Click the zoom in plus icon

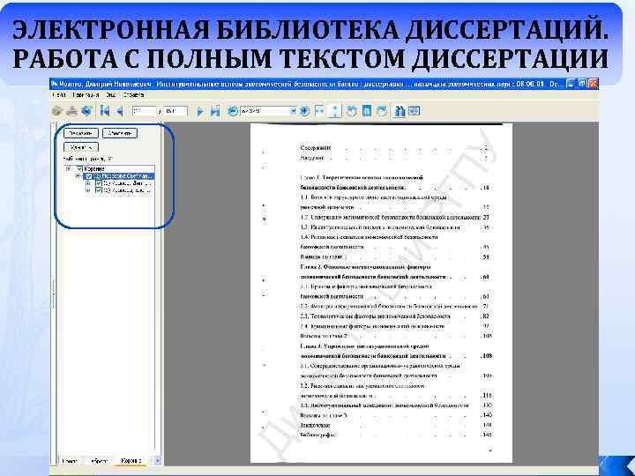coord(304,111)
